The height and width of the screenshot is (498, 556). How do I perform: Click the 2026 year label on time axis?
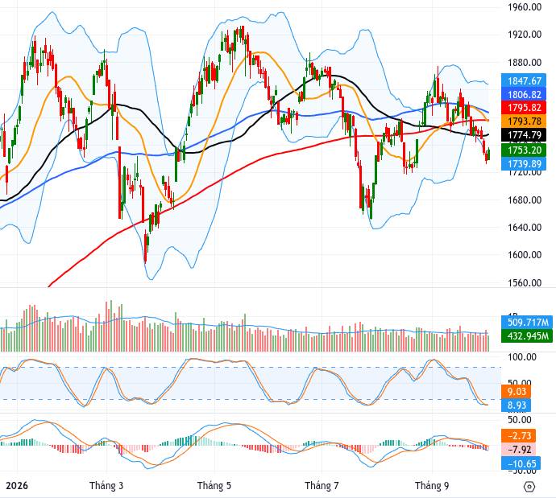17,485
